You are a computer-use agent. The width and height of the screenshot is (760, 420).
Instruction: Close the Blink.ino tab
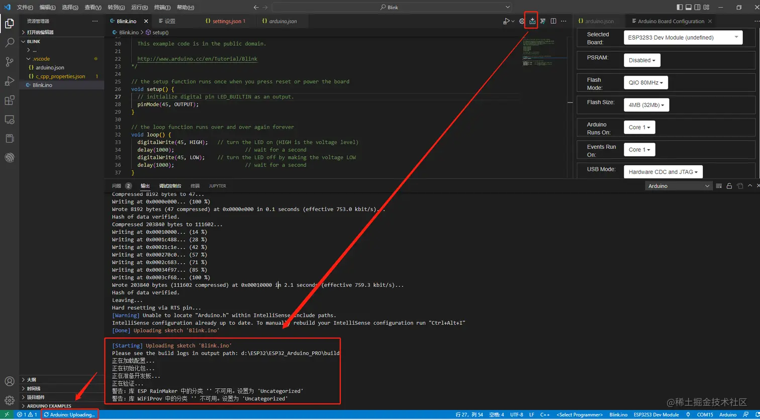pos(146,21)
